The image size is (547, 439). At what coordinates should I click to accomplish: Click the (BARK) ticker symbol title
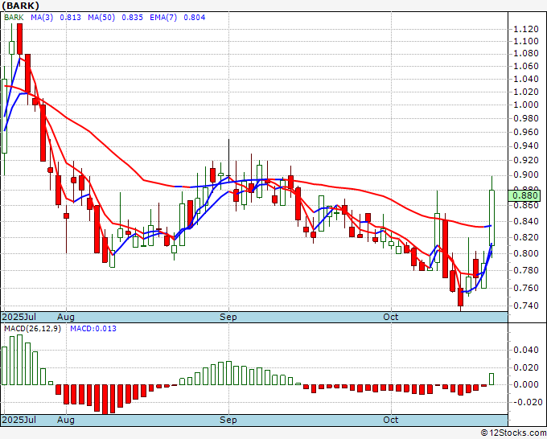click(20, 6)
